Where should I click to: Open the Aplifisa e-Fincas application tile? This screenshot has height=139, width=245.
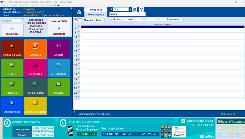(12, 49)
